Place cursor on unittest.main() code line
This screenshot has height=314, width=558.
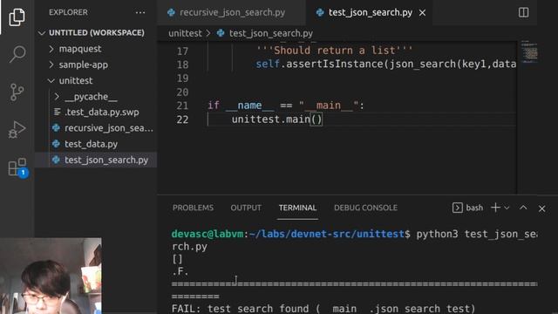(277, 119)
